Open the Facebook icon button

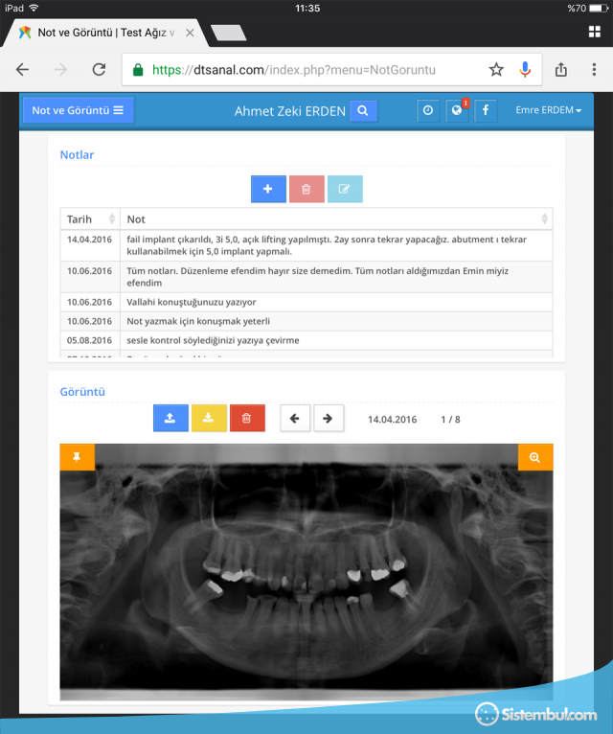pyautogui.click(x=486, y=110)
